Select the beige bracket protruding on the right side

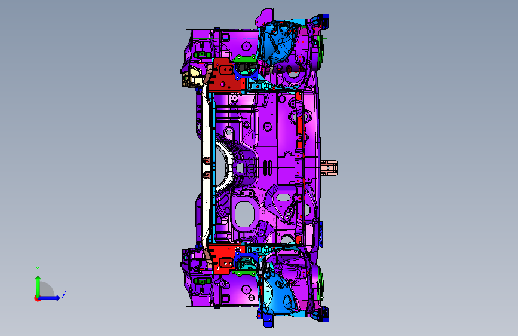click(x=329, y=168)
